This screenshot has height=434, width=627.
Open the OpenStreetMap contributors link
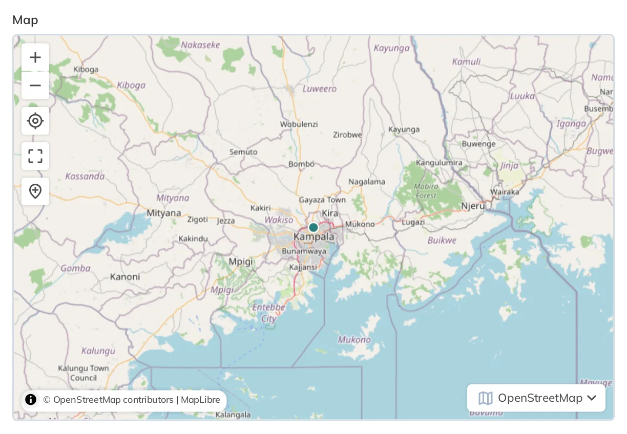[108, 400]
